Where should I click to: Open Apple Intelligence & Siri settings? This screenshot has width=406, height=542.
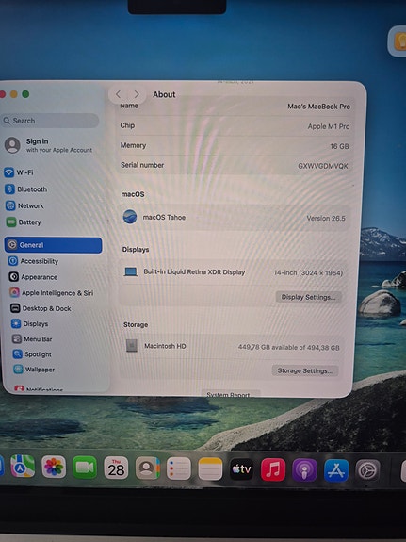(x=51, y=293)
